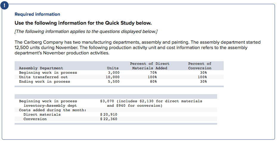This screenshot has height=143, width=280.
Task: Select the 'Required information' heading
Action: point(37,14)
